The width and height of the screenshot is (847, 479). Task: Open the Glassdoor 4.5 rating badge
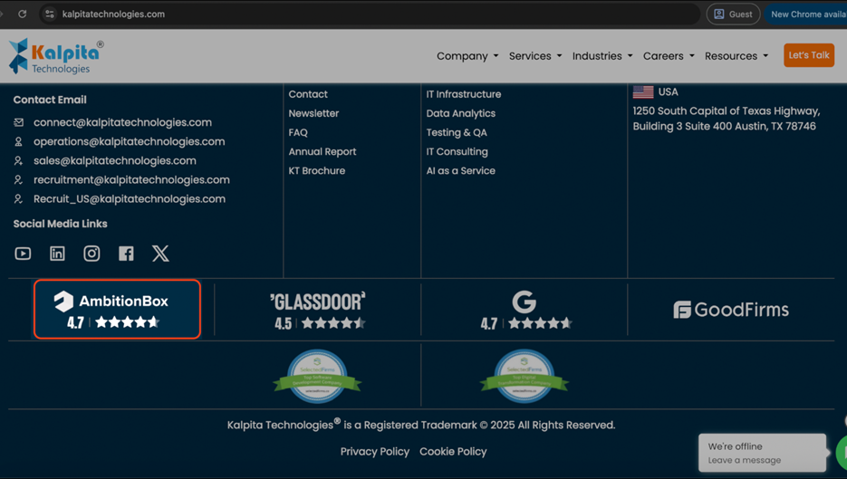tap(318, 310)
